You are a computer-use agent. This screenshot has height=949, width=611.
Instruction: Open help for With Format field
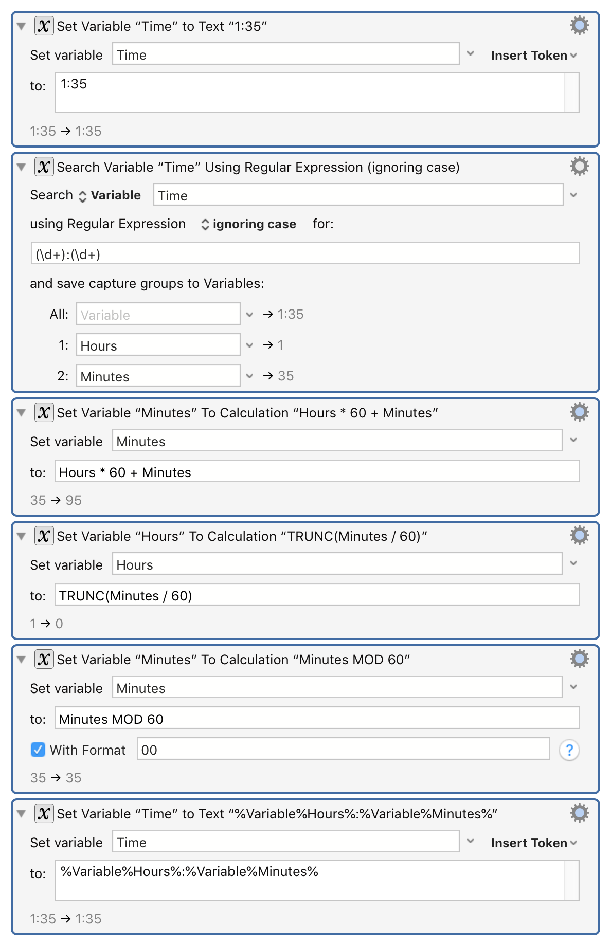569,750
